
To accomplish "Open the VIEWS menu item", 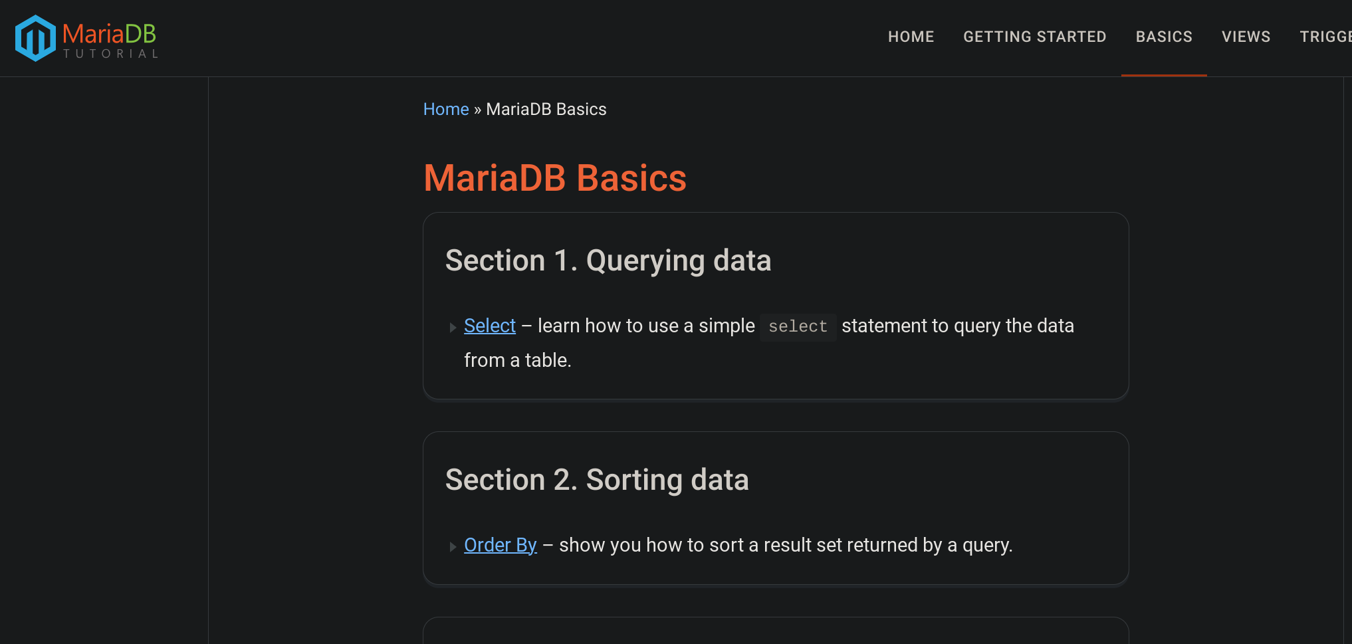I will coord(1246,37).
